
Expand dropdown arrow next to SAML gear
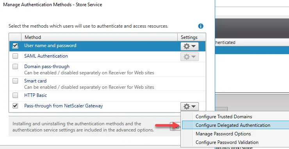[x=193, y=57]
